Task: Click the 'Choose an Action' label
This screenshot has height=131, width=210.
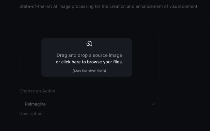Action: [x=37, y=91]
